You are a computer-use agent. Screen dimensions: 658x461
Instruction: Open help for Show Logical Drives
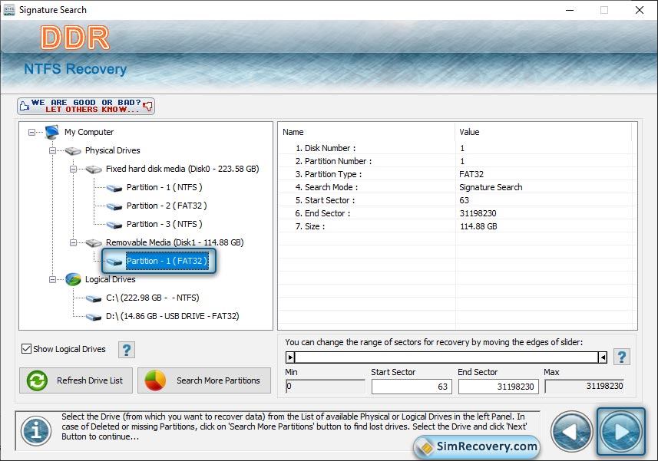point(127,350)
